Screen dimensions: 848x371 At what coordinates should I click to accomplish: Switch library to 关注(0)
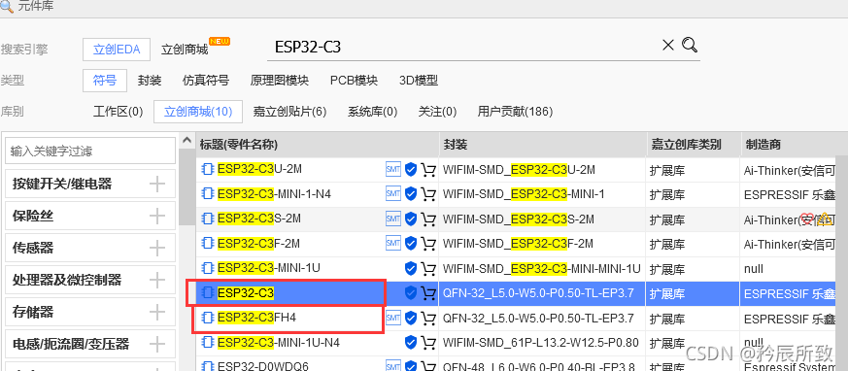(x=437, y=112)
